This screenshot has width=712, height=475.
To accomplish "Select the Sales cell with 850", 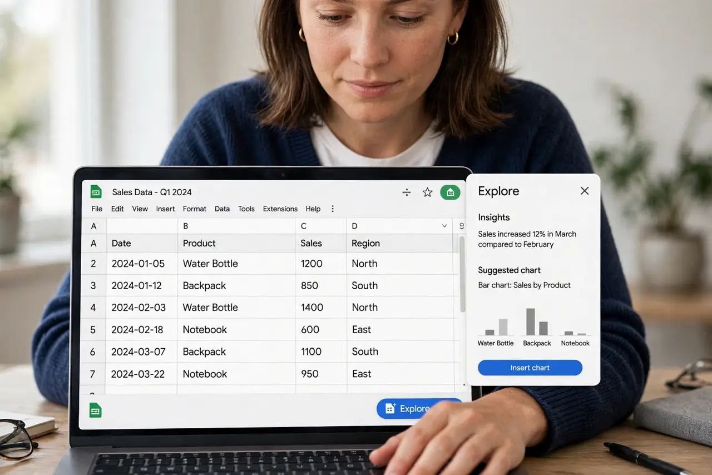I will pyautogui.click(x=320, y=286).
